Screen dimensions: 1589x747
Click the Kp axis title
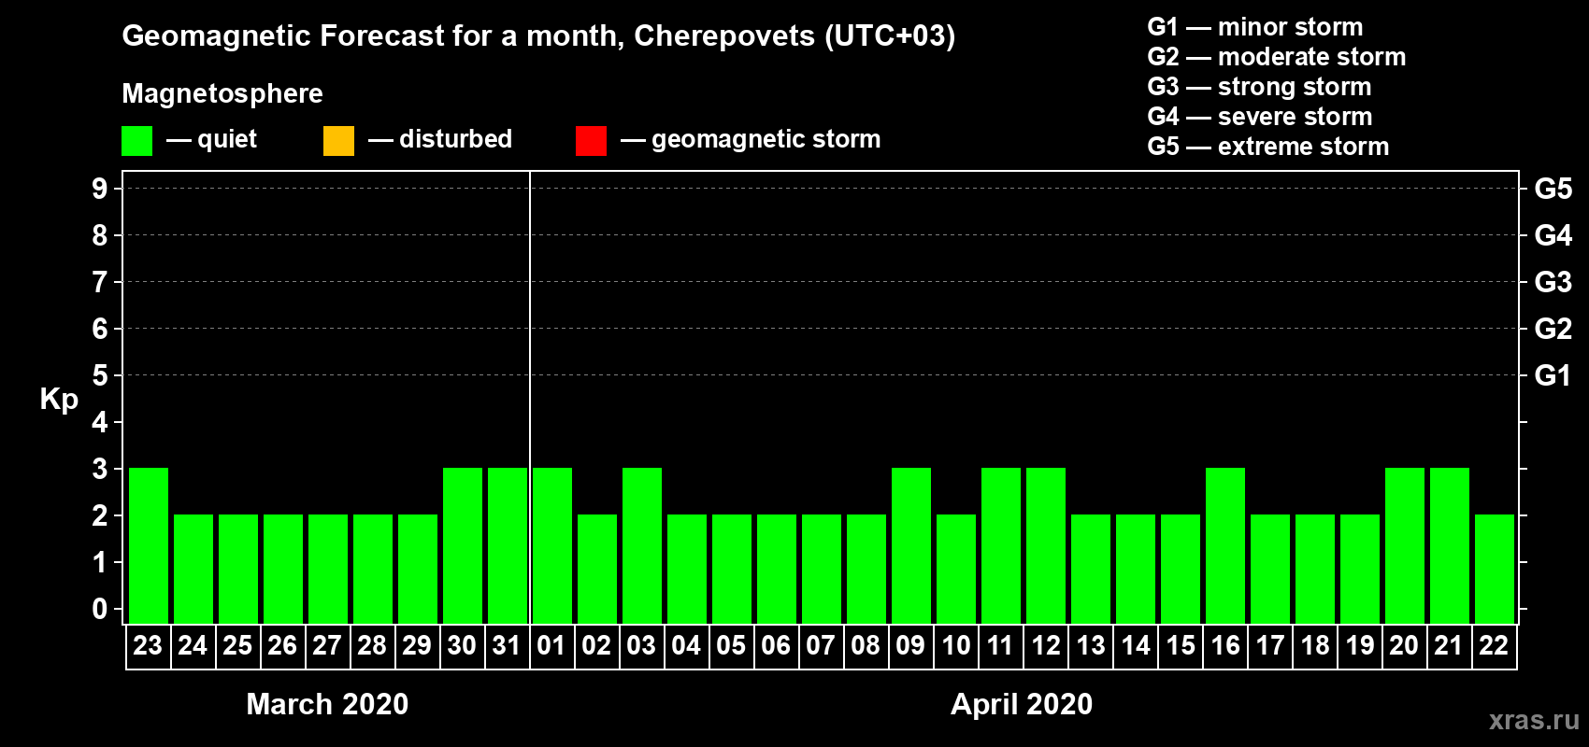[59, 400]
